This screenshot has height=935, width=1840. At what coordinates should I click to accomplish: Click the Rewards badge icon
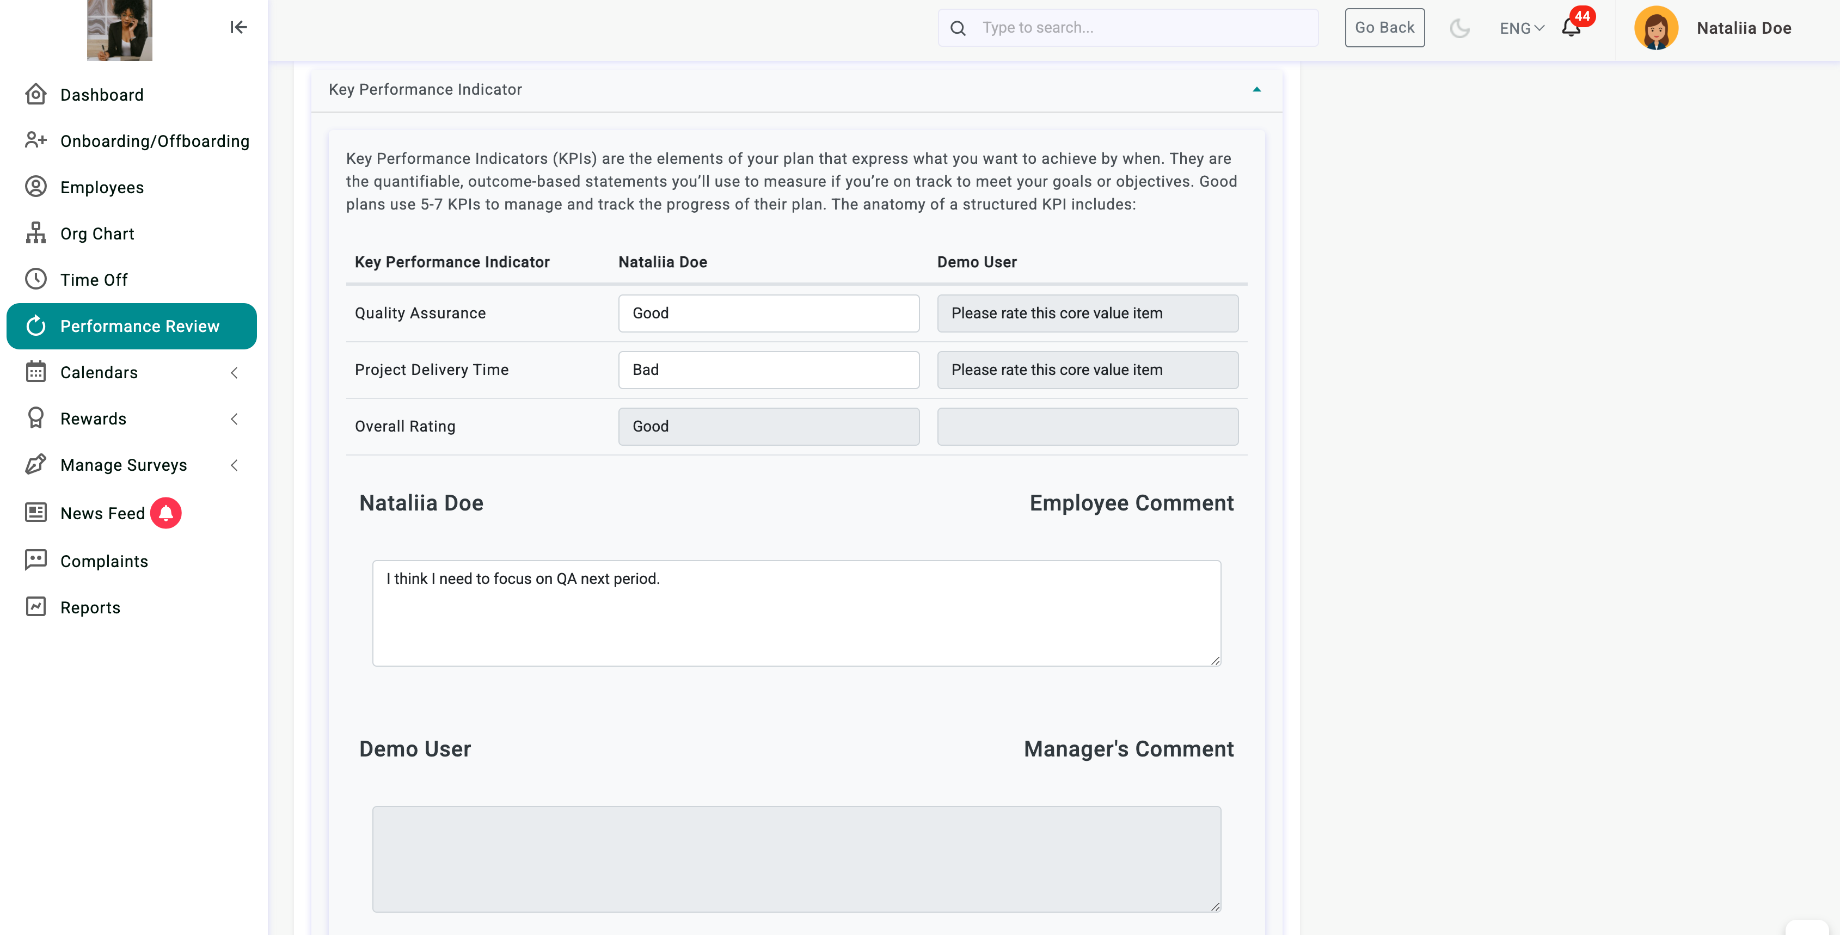(36, 418)
